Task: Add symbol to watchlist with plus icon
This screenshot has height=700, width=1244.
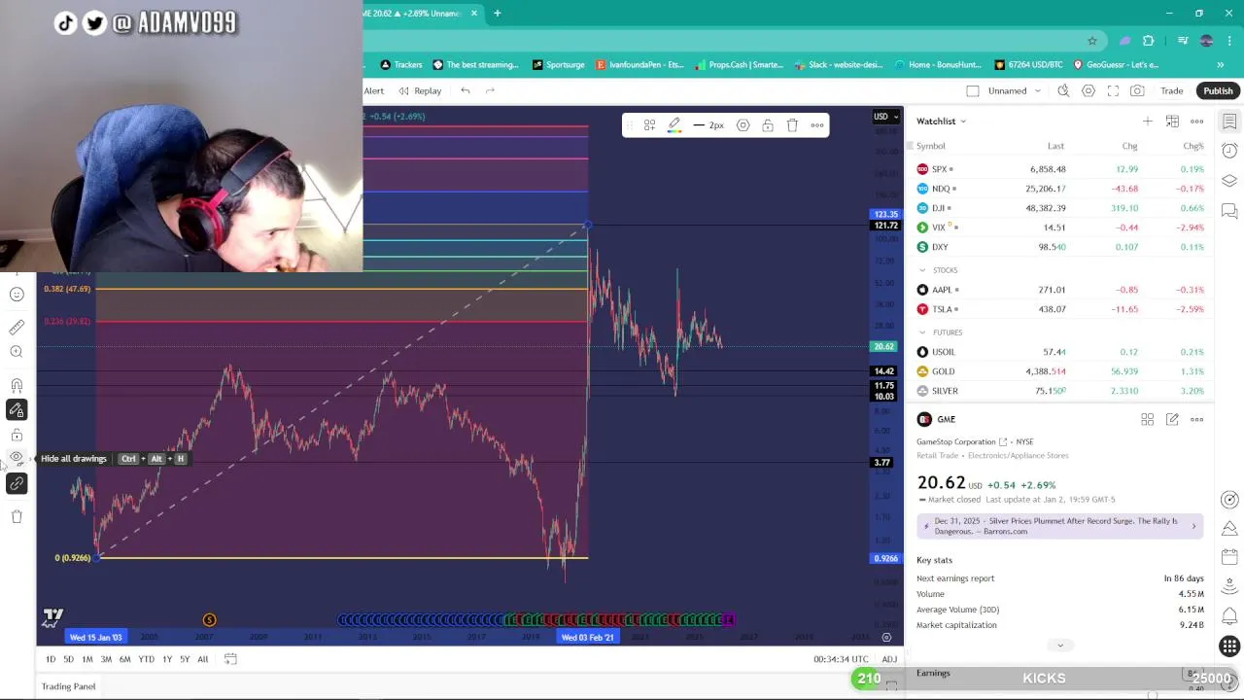Action: tap(1148, 122)
